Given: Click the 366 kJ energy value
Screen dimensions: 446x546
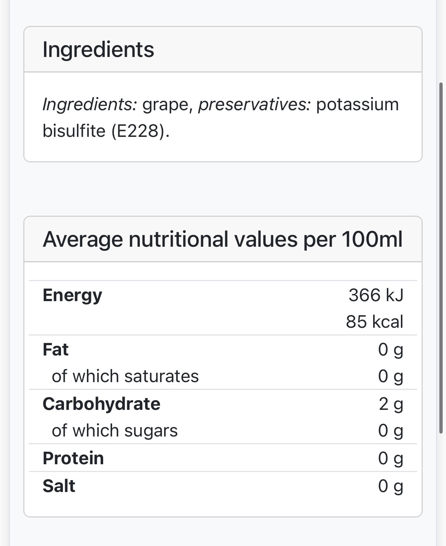Looking at the screenshot, I should click(376, 295).
